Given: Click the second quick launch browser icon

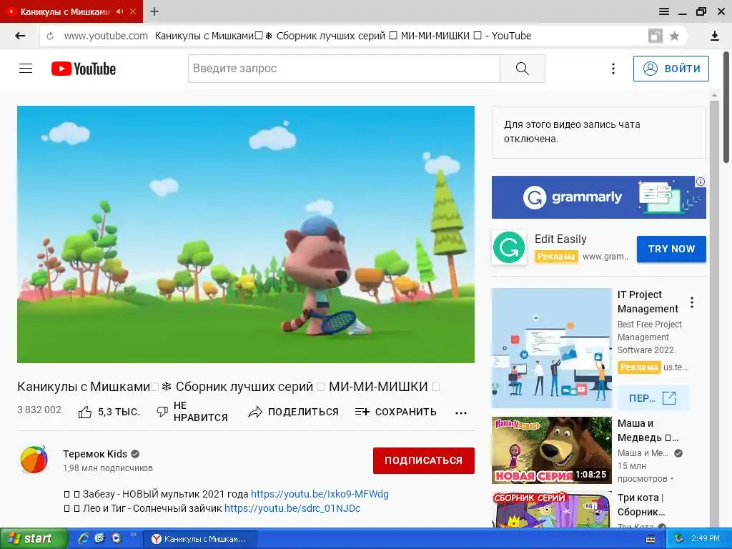Looking at the screenshot, I should click(x=99, y=538).
